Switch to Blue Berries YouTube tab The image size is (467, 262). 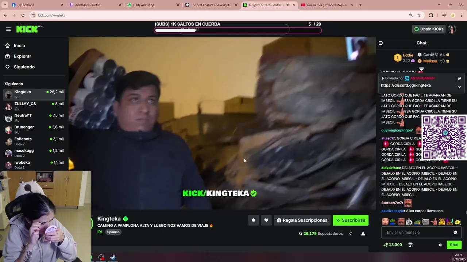327,5
